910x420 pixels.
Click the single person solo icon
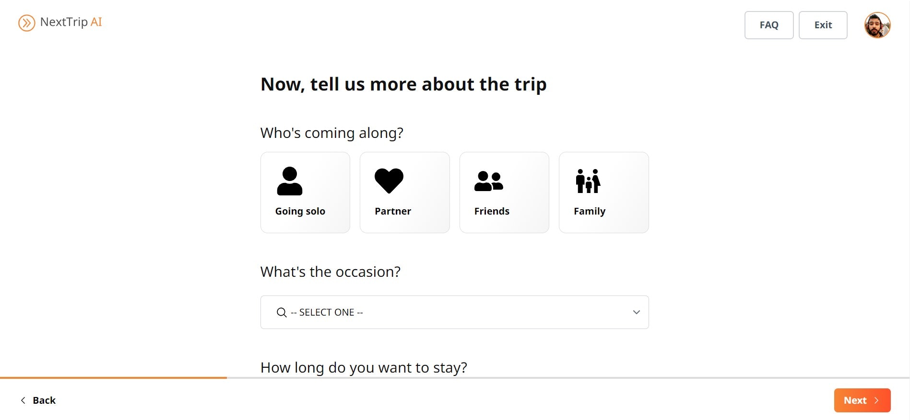click(290, 181)
